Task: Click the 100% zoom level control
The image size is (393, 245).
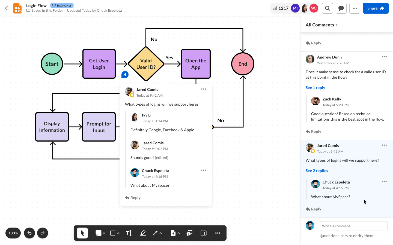Action: (x=13, y=233)
